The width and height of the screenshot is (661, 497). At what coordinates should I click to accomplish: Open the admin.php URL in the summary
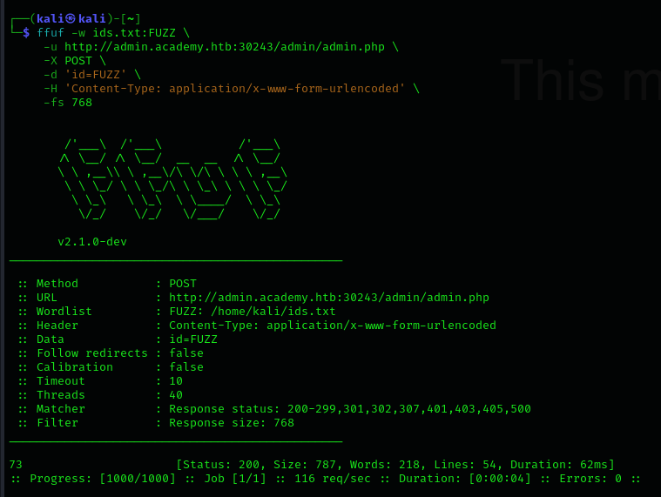(x=328, y=297)
